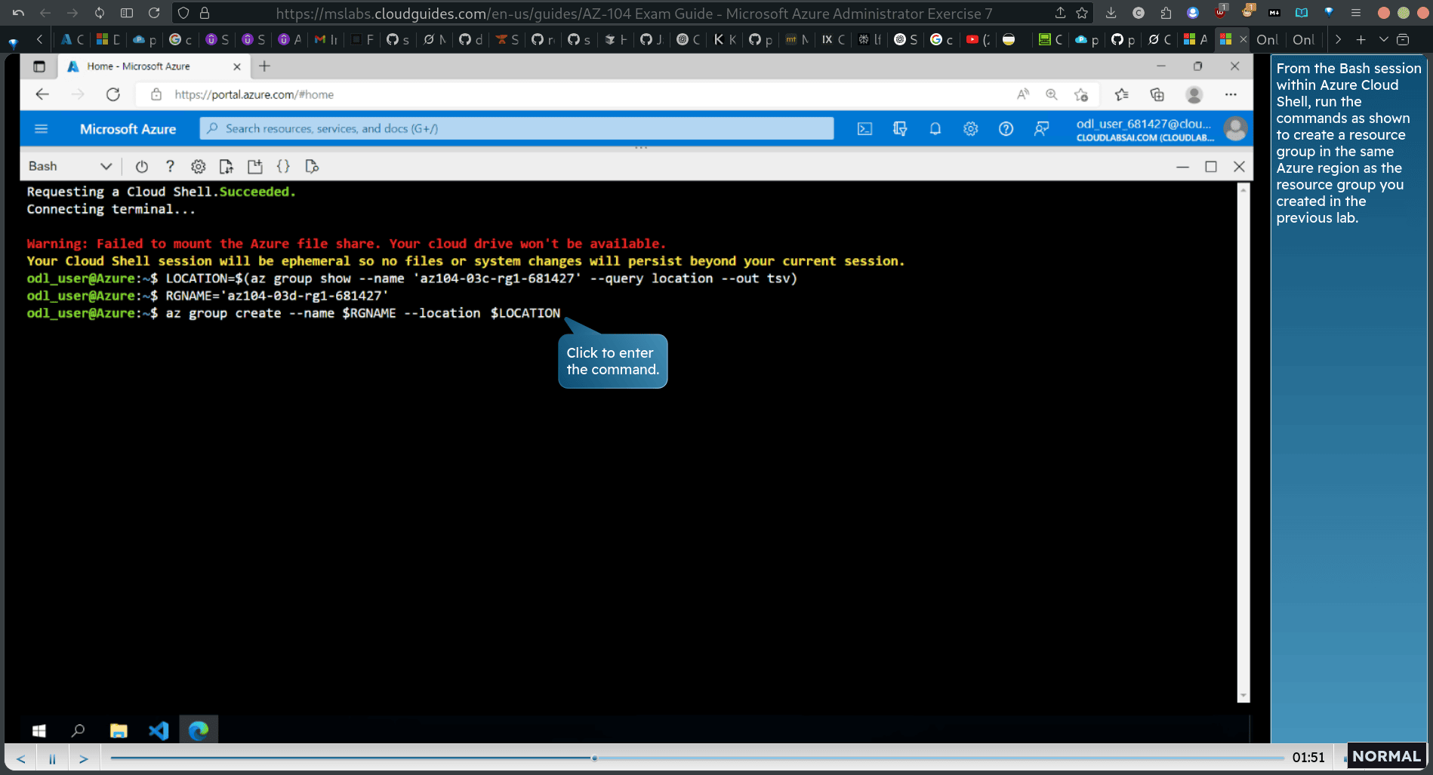The image size is (1433, 775).
Task: Click the Windows Start button
Action: click(x=39, y=730)
